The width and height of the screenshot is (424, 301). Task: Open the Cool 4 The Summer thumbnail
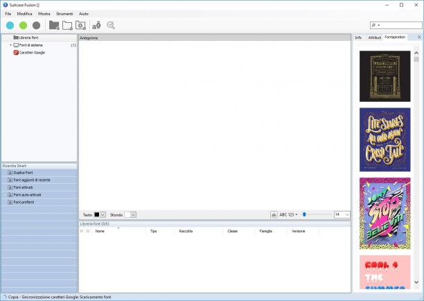tap(385, 272)
